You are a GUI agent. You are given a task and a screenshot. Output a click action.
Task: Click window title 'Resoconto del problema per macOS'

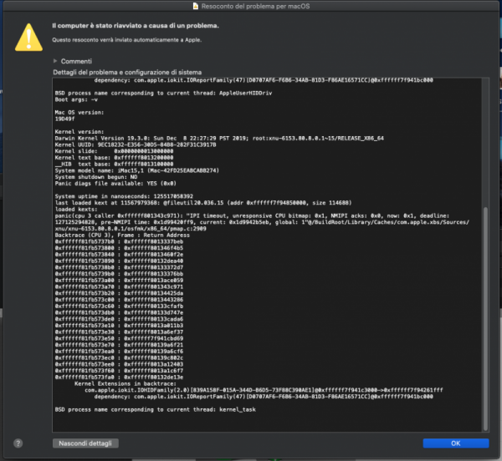tap(255, 6)
